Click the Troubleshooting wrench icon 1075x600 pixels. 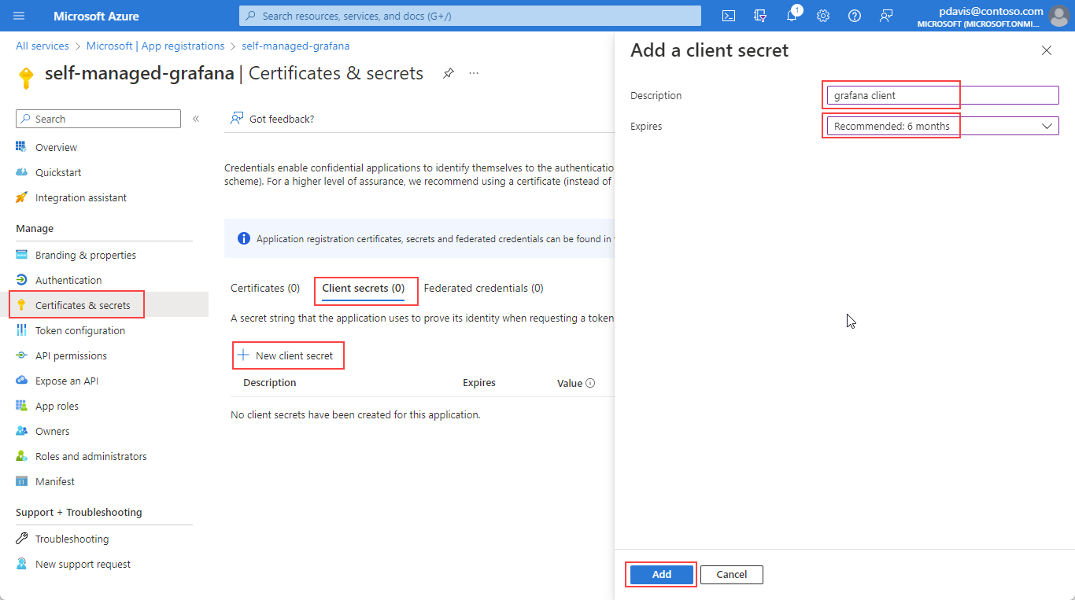pos(21,539)
